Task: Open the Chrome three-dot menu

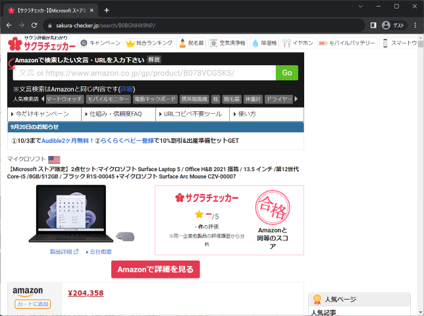Action: (415, 26)
